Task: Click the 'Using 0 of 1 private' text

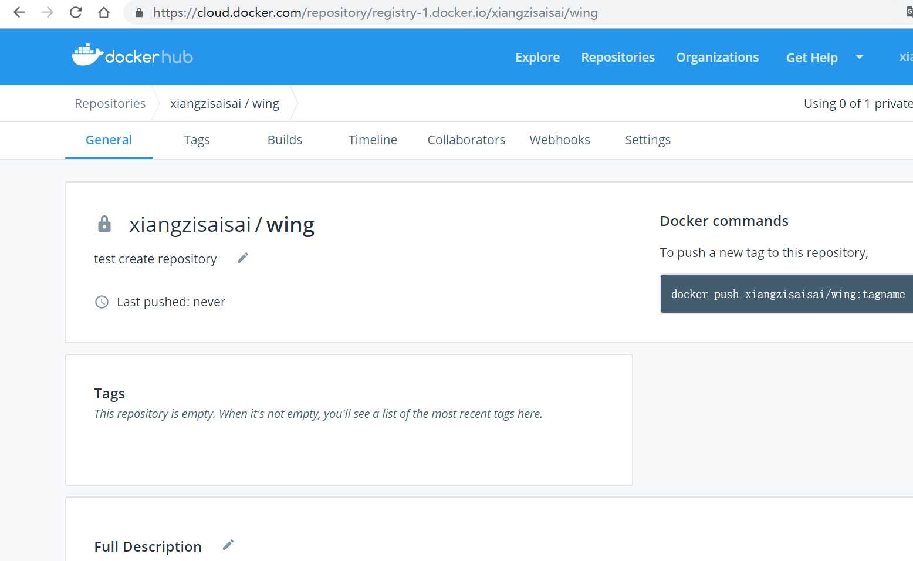Action: 858,103
